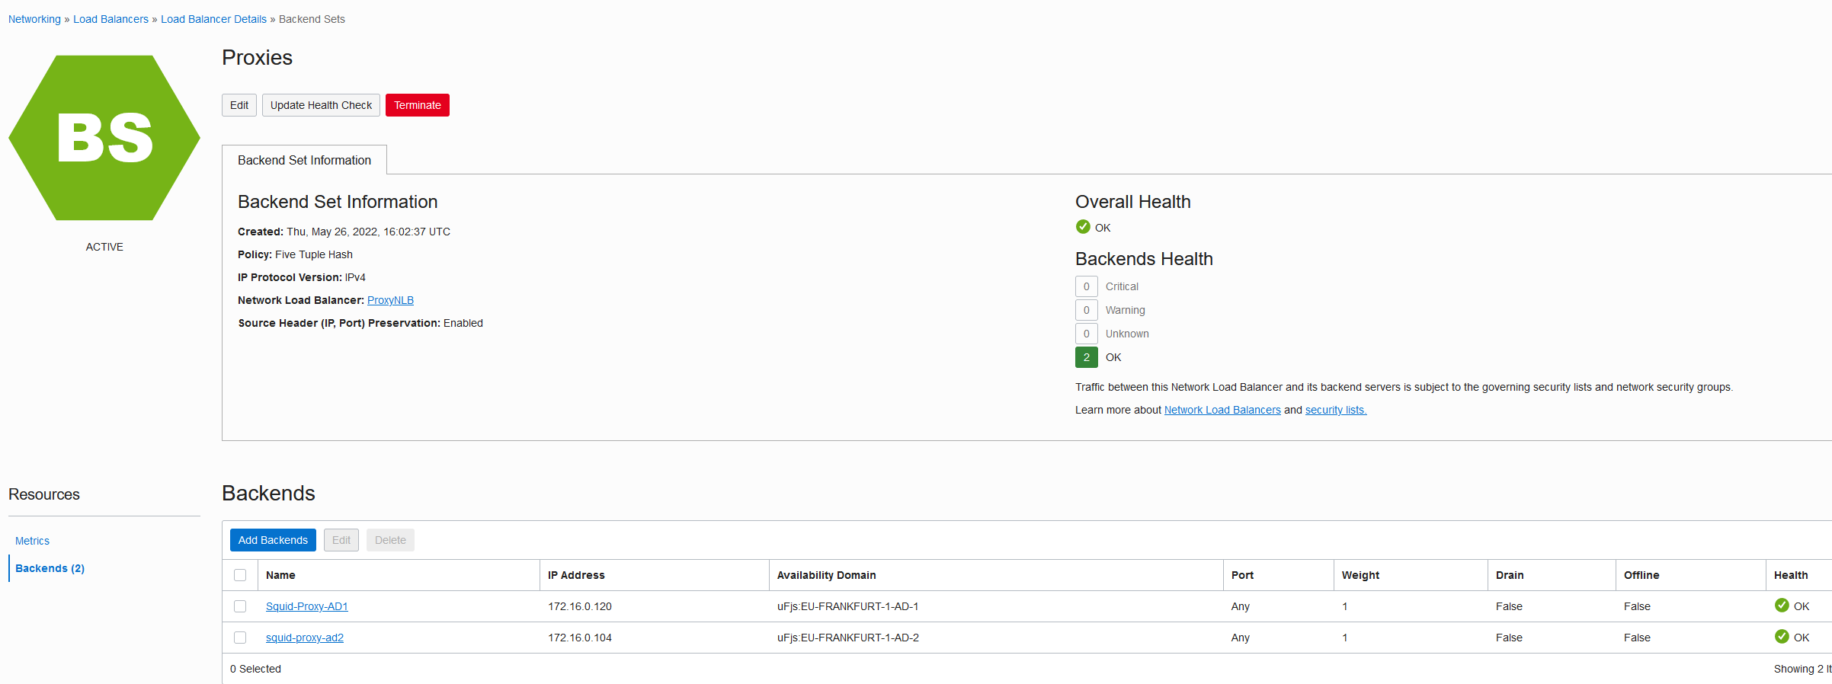Toggle the select-all backends checkbox
1832x684 pixels.
(x=240, y=575)
